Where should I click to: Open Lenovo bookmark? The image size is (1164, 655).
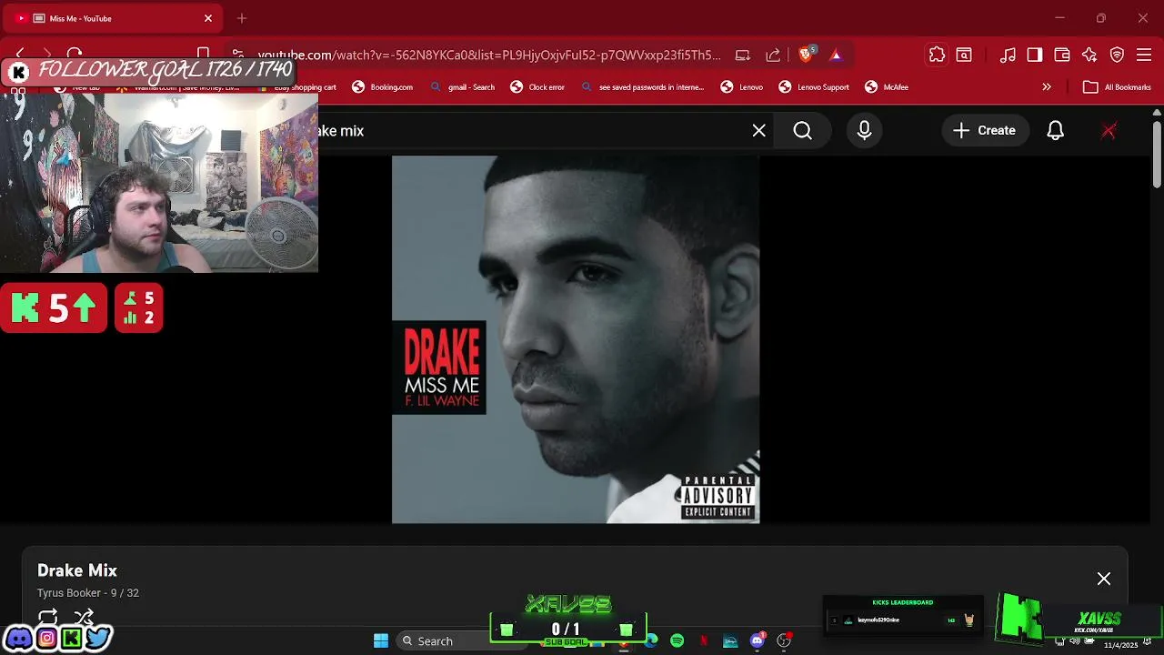742,87
